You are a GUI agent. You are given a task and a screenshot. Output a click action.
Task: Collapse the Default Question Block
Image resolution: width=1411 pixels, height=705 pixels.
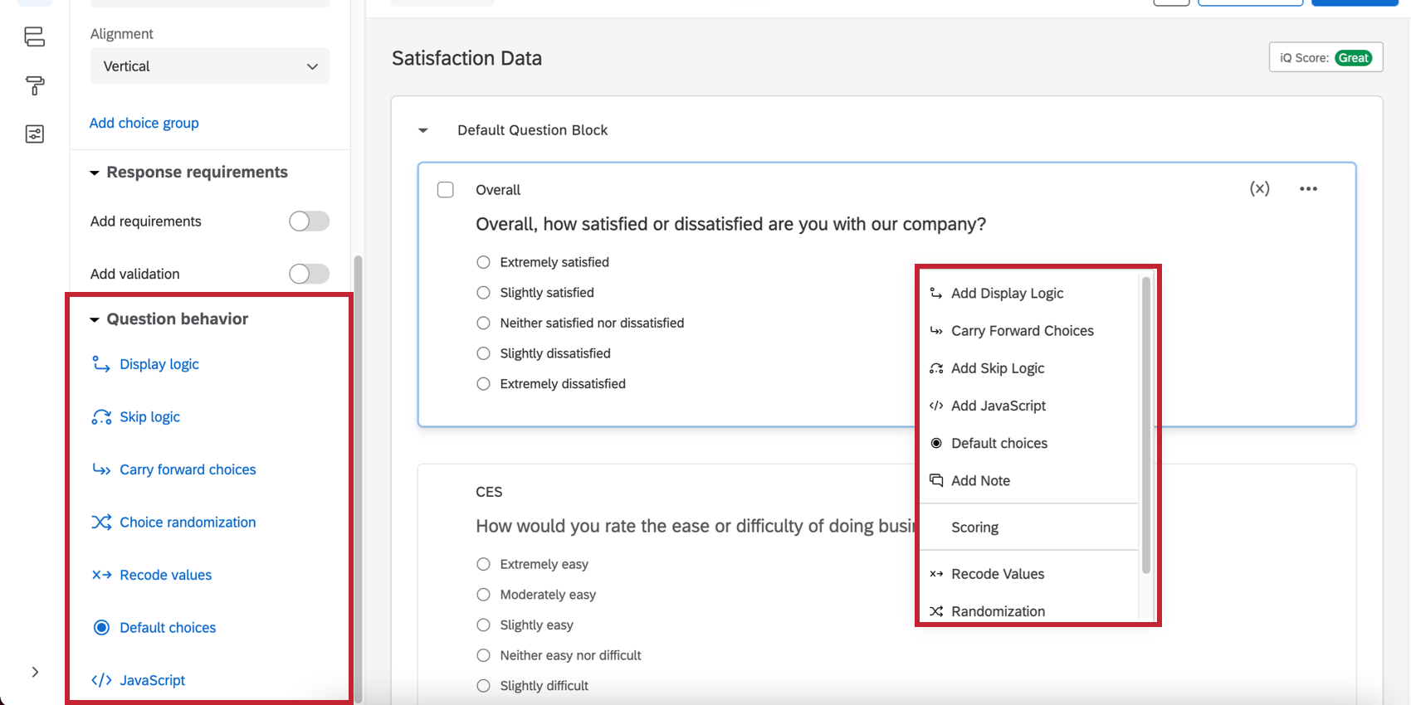tap(423, 130)
